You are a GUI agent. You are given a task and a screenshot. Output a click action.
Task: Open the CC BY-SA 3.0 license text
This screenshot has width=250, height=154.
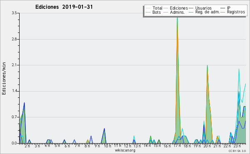click(237, 151)
